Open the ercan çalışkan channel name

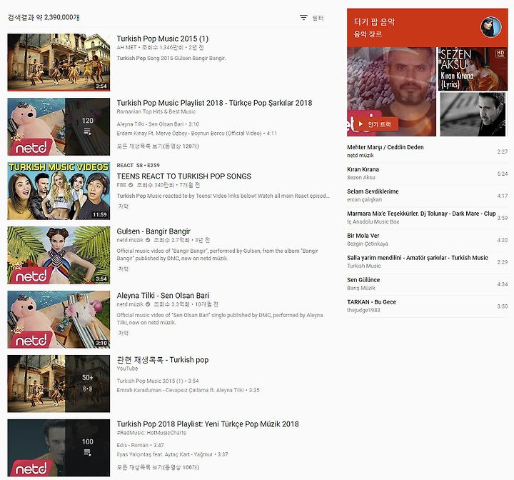(365, 199)
